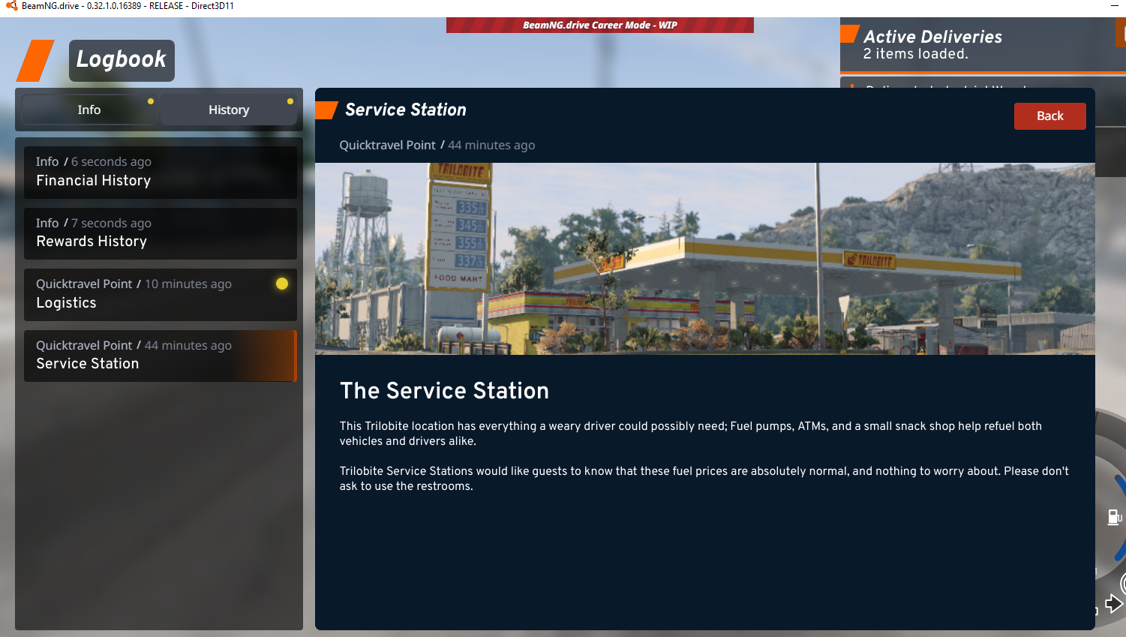
Task: Click the yellow unread dot on Logistics
Action: click(x=282, y=284)
